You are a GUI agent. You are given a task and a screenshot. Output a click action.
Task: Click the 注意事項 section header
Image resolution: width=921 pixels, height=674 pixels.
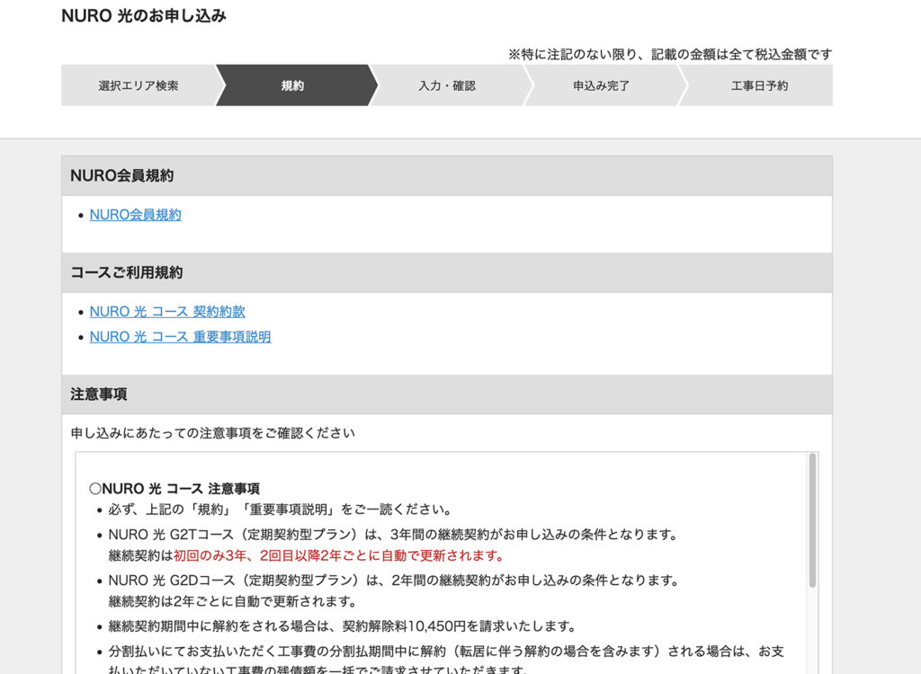point(447,394)
